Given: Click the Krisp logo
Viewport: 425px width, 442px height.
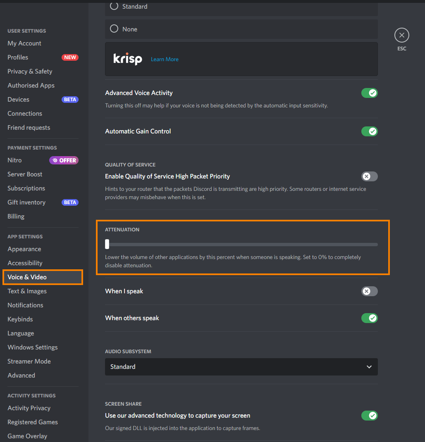Looking at the screenshot, I should [128, 59].
